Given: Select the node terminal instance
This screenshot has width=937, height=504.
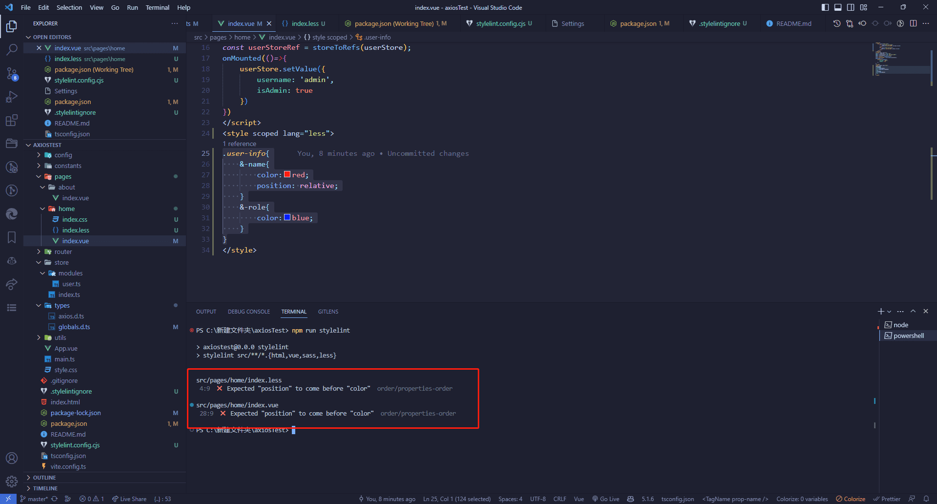Looking at the screenshot, I should tap(908, 325).
